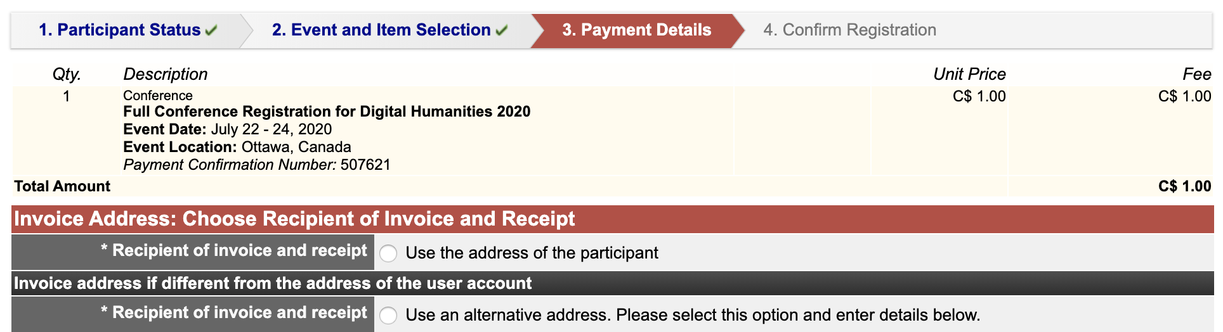Click the green checkmark beside Participant Status
This screenshot has height=332, width=1223.
click(x=211, y=30)
